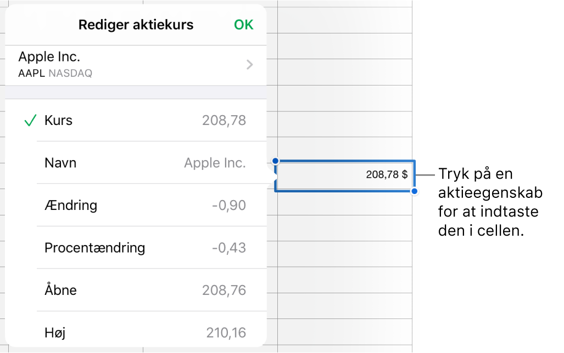The image size is (564, 353).
Task: Tap the green OK button
Action: tap(243, 25)
